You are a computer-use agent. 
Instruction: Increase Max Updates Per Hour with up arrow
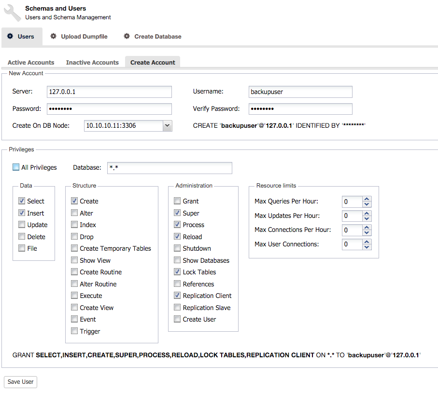[x=367, y=213]
